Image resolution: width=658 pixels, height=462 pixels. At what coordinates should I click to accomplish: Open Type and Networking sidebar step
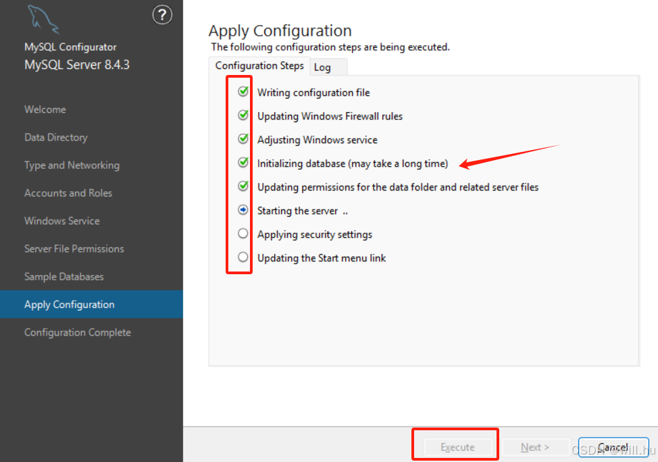point(72,165)
